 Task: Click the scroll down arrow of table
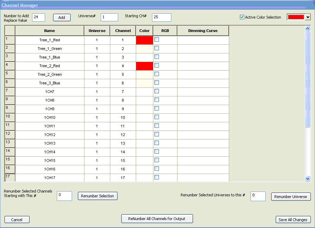308,178
